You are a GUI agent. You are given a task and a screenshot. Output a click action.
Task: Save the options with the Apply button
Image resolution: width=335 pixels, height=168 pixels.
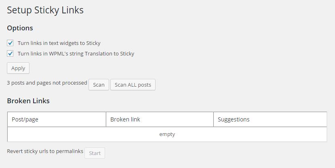18,68
